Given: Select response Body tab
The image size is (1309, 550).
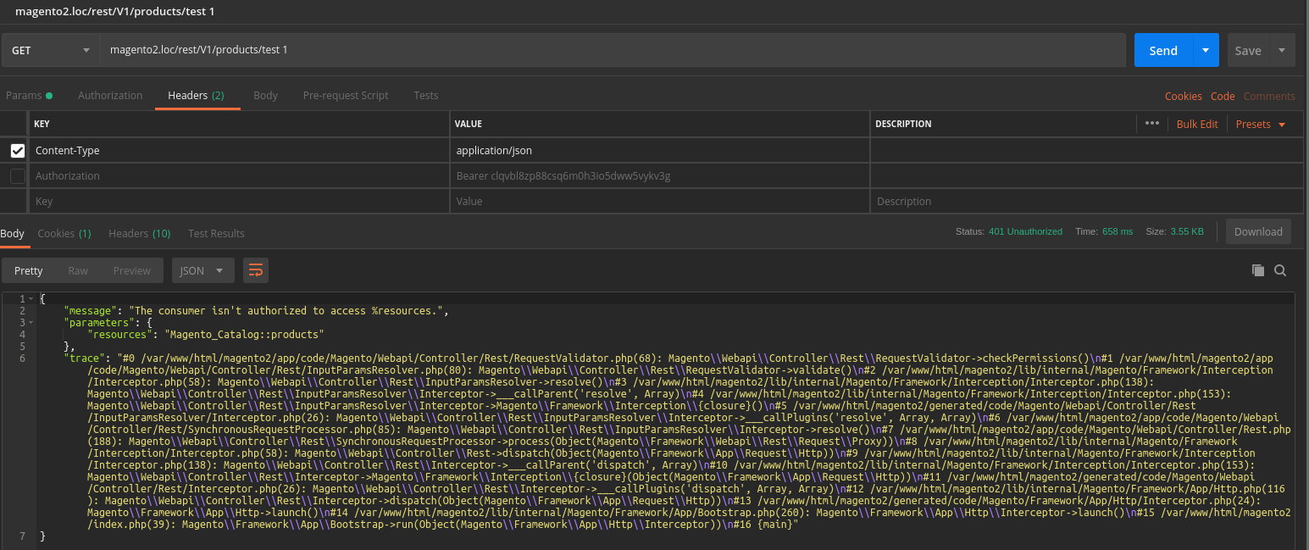Looking at the screenshot, I should tap(12, 233).
